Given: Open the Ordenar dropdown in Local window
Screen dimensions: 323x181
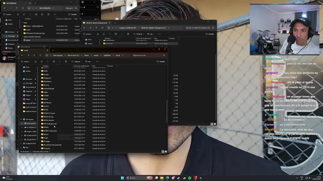Looking at the screenshot, I should tap(77, 62).
